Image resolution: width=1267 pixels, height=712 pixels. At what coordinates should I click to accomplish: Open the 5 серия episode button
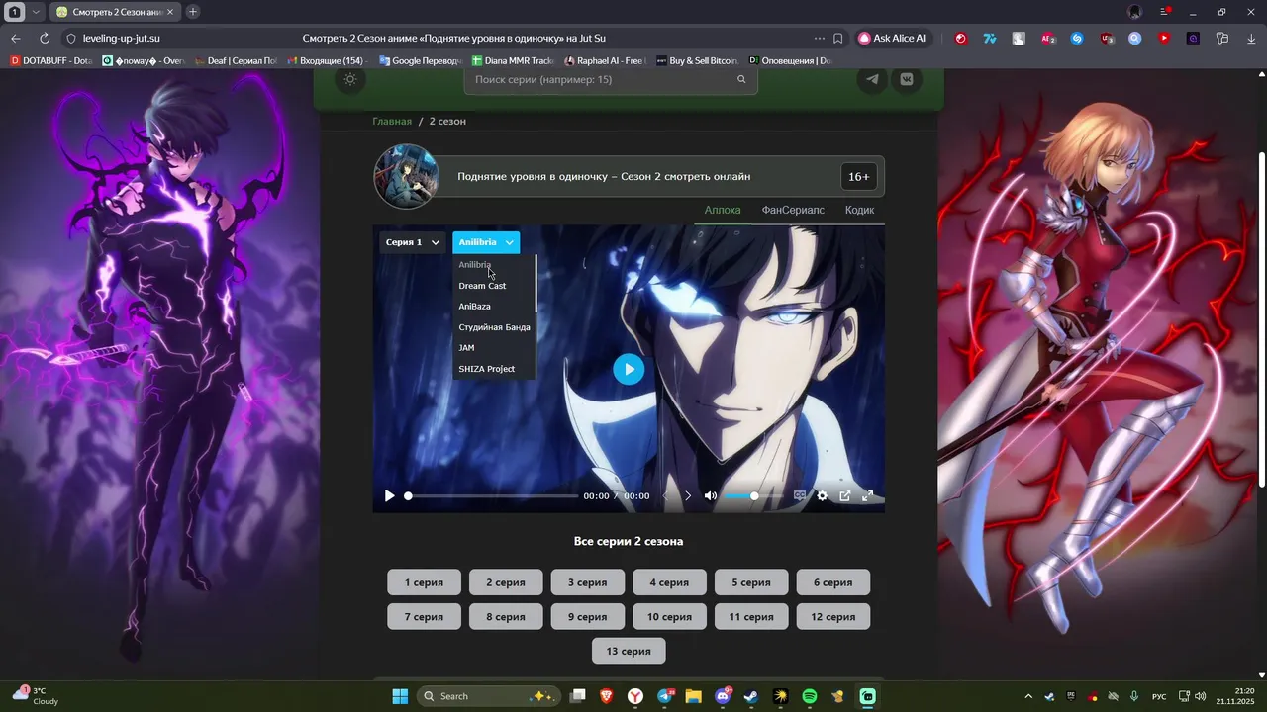751,582
